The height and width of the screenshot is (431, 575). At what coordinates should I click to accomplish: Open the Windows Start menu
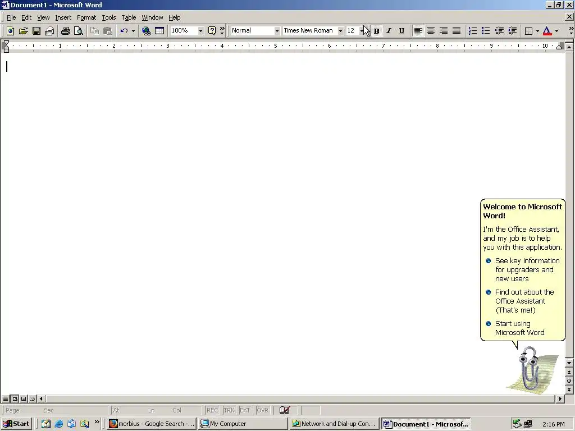click(x=16, y=424)
